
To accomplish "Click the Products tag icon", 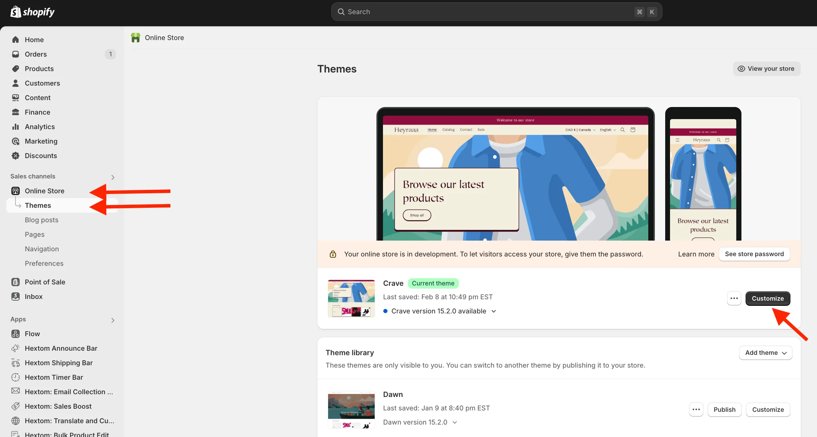I will [x=16, y=69].
